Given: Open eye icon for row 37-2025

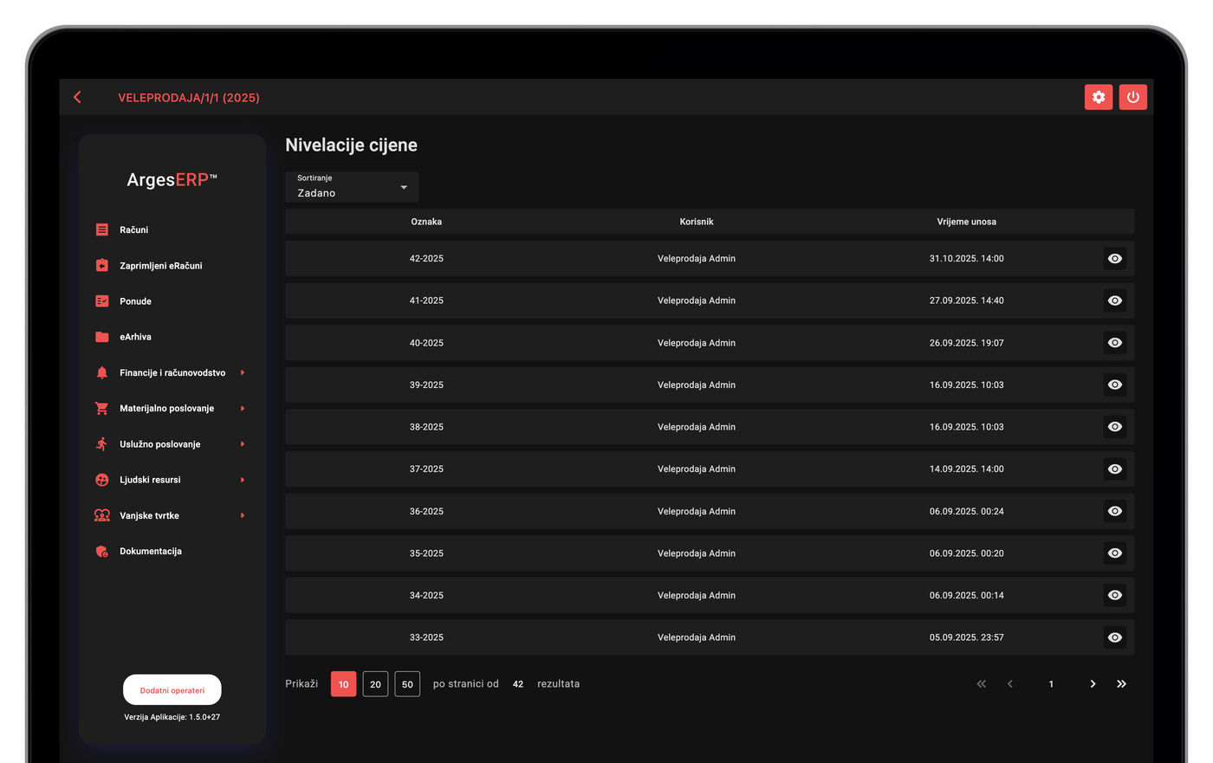Looking at the screenshot, I should [x=1115, y=469].
